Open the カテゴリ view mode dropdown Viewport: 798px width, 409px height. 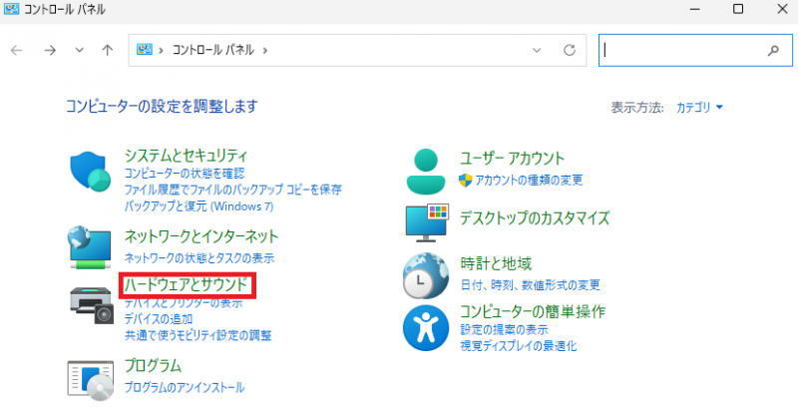click(699, 107)
